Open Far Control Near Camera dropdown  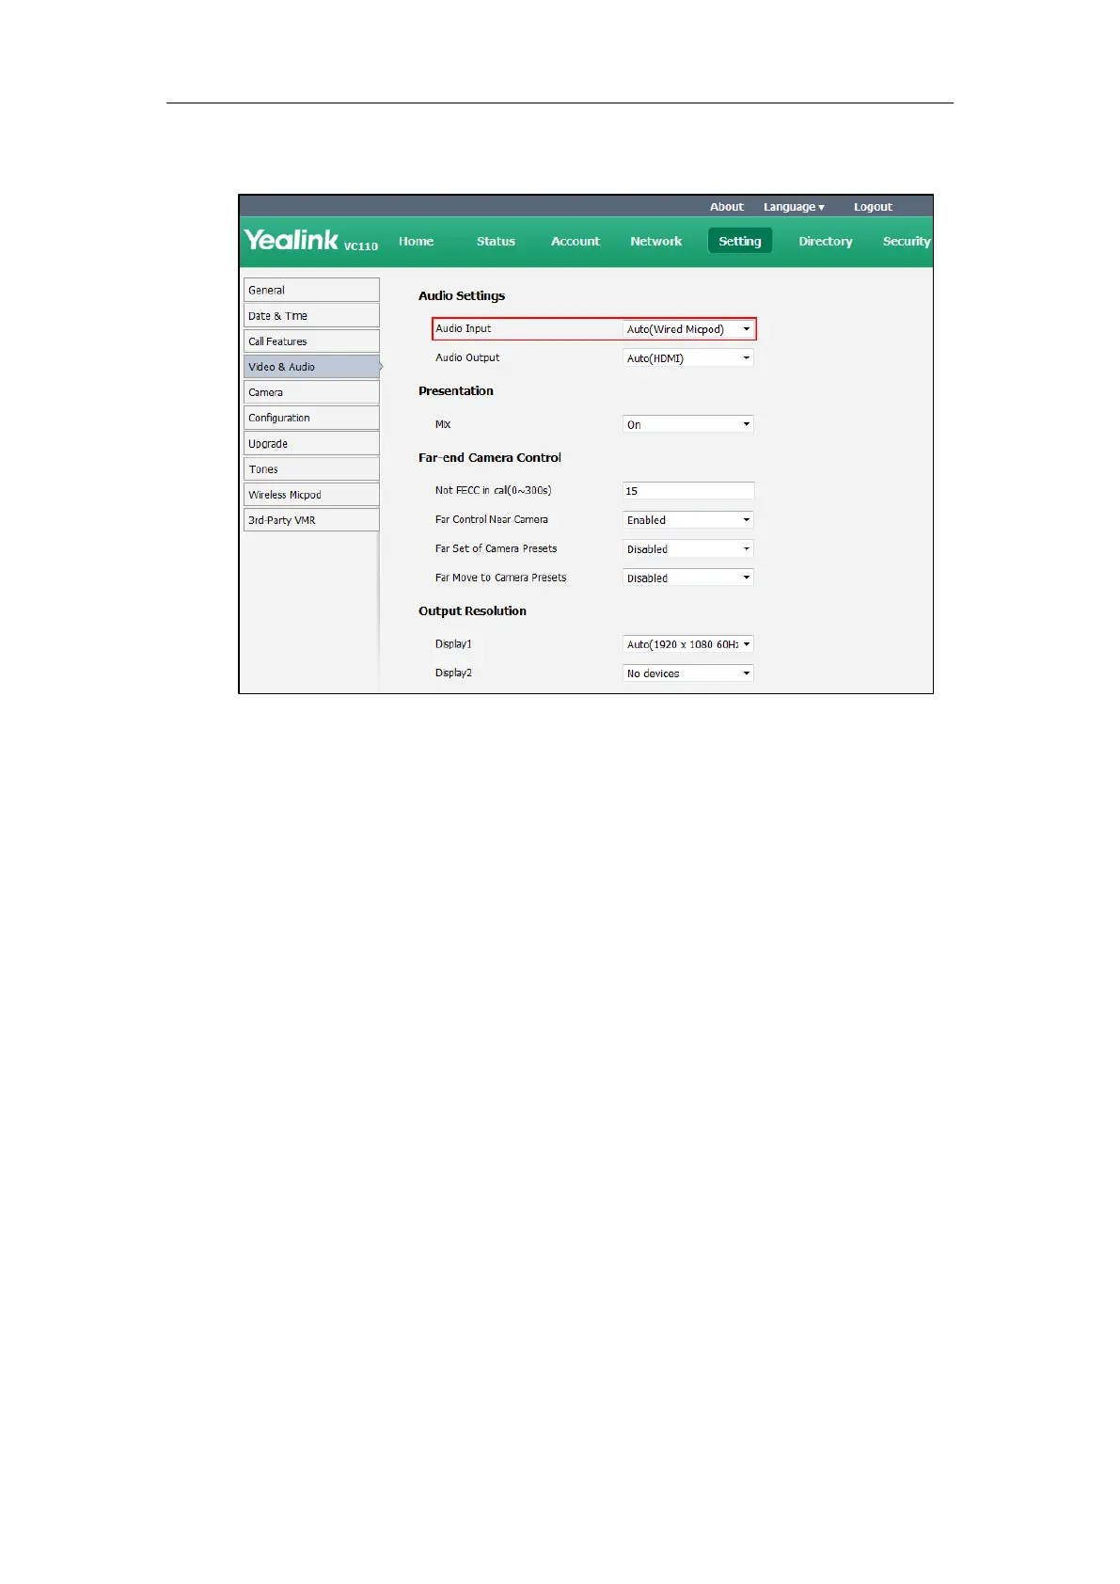[x=688, y=520]
